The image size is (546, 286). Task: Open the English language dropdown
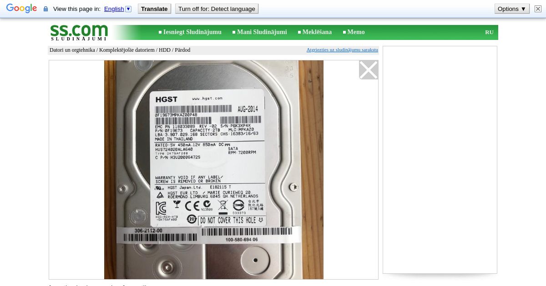click(118, 9)
